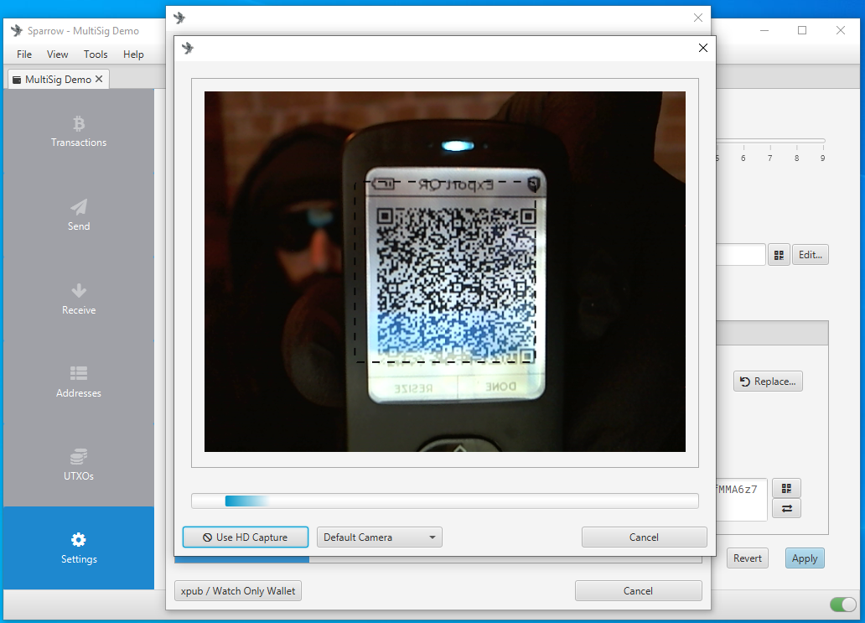
Task: Click the cosigner slider track in the main window
Action: [770, 141]
